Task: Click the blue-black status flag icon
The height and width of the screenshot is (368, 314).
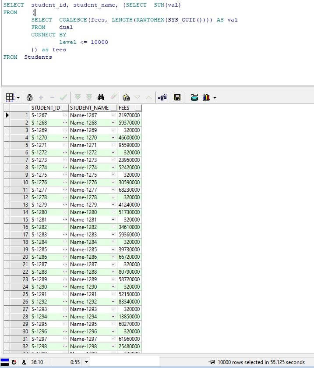Action: tap(5, 362)
